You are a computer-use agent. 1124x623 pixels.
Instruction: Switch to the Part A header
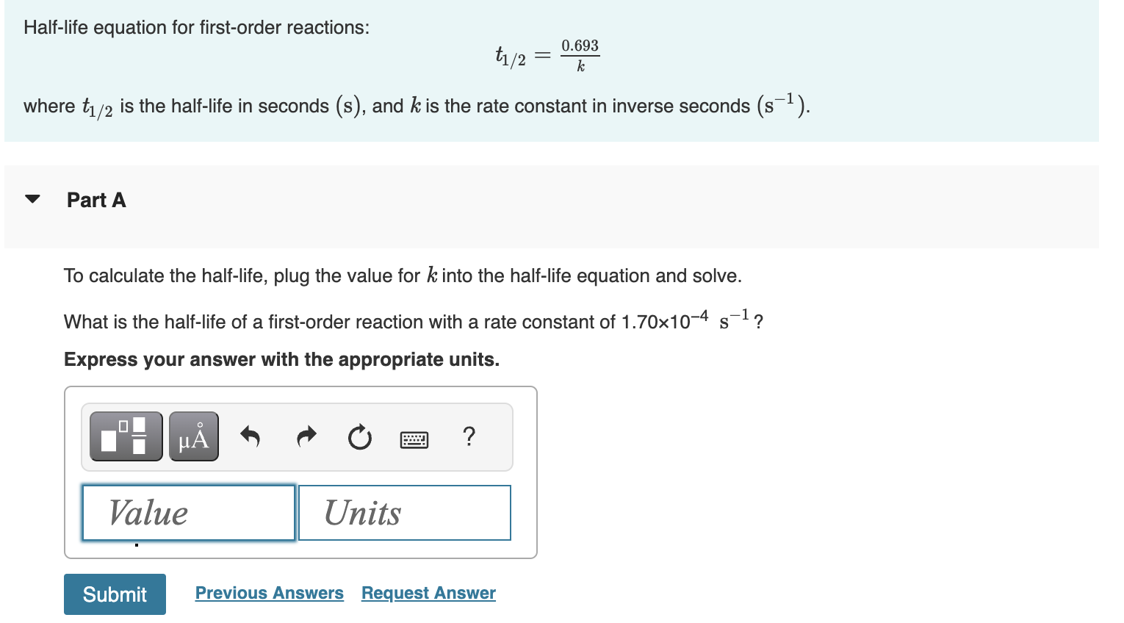(x=96, y=200)
